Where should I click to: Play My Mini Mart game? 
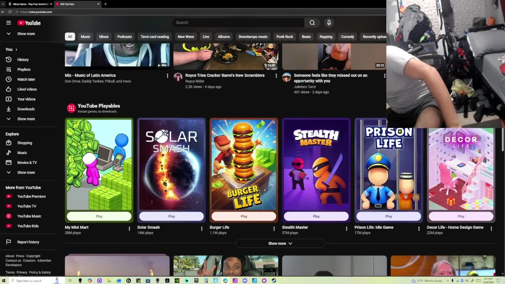[99, 216]
